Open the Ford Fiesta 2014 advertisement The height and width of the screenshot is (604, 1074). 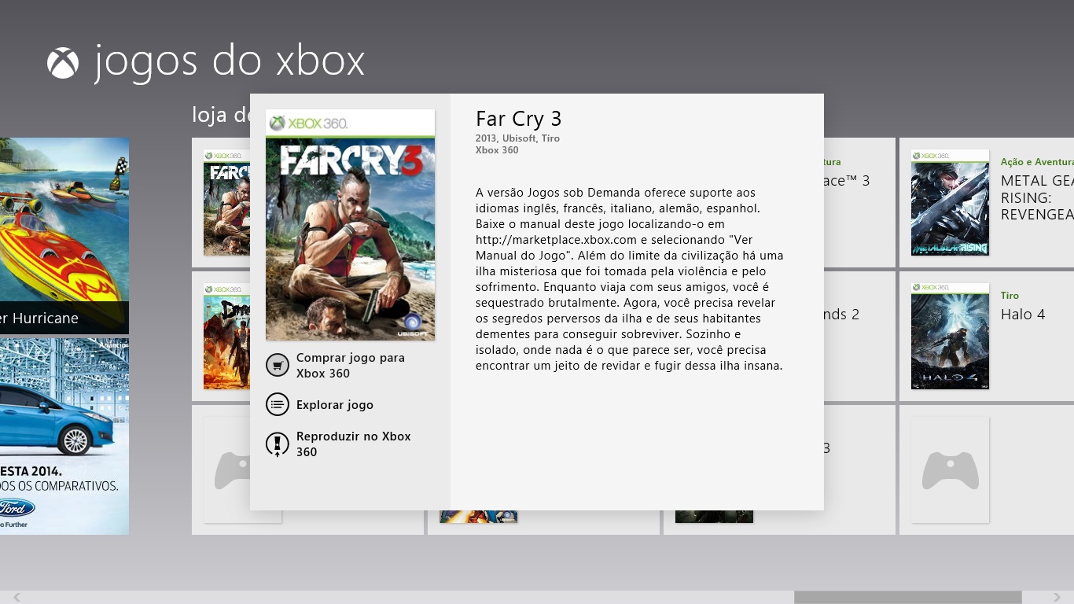[64, 436]
